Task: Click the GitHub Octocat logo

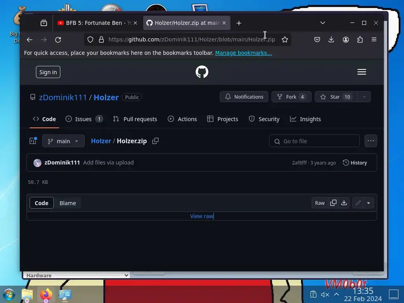Action: coord(202,72)
